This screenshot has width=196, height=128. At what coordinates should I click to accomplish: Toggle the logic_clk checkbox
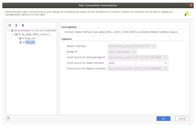(x=21, y=38)
